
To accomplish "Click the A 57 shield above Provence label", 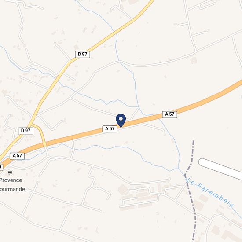I will pyautogui.click(x=17, y=156).
